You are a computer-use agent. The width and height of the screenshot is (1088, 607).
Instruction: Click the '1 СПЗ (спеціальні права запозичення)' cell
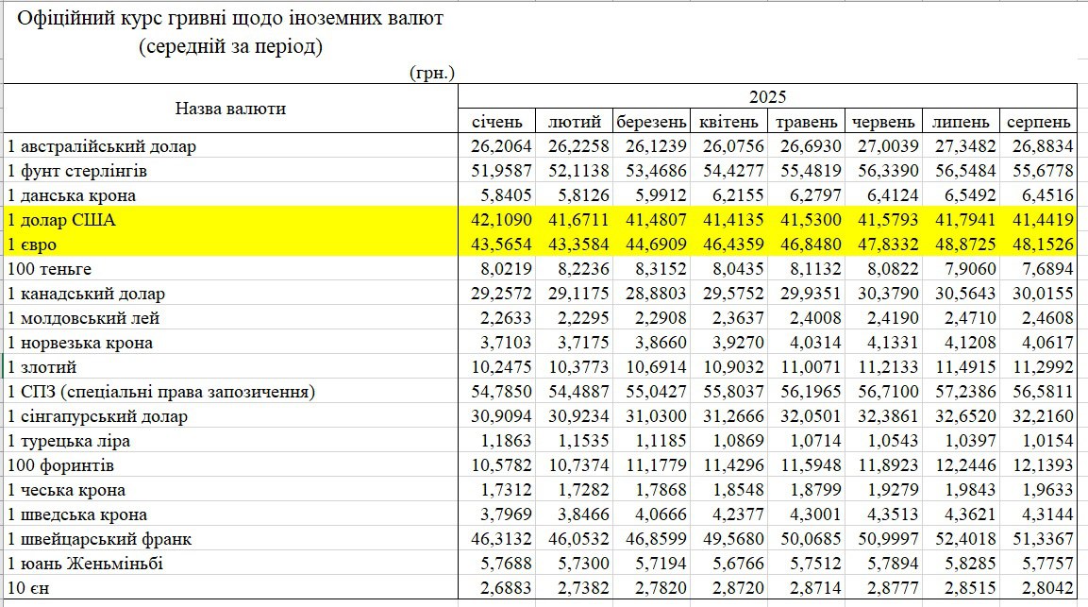pos(160,392)
